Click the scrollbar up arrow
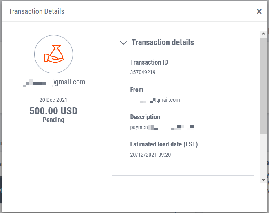The width and height of the screenshot is (269, 213). coord(263,34)
